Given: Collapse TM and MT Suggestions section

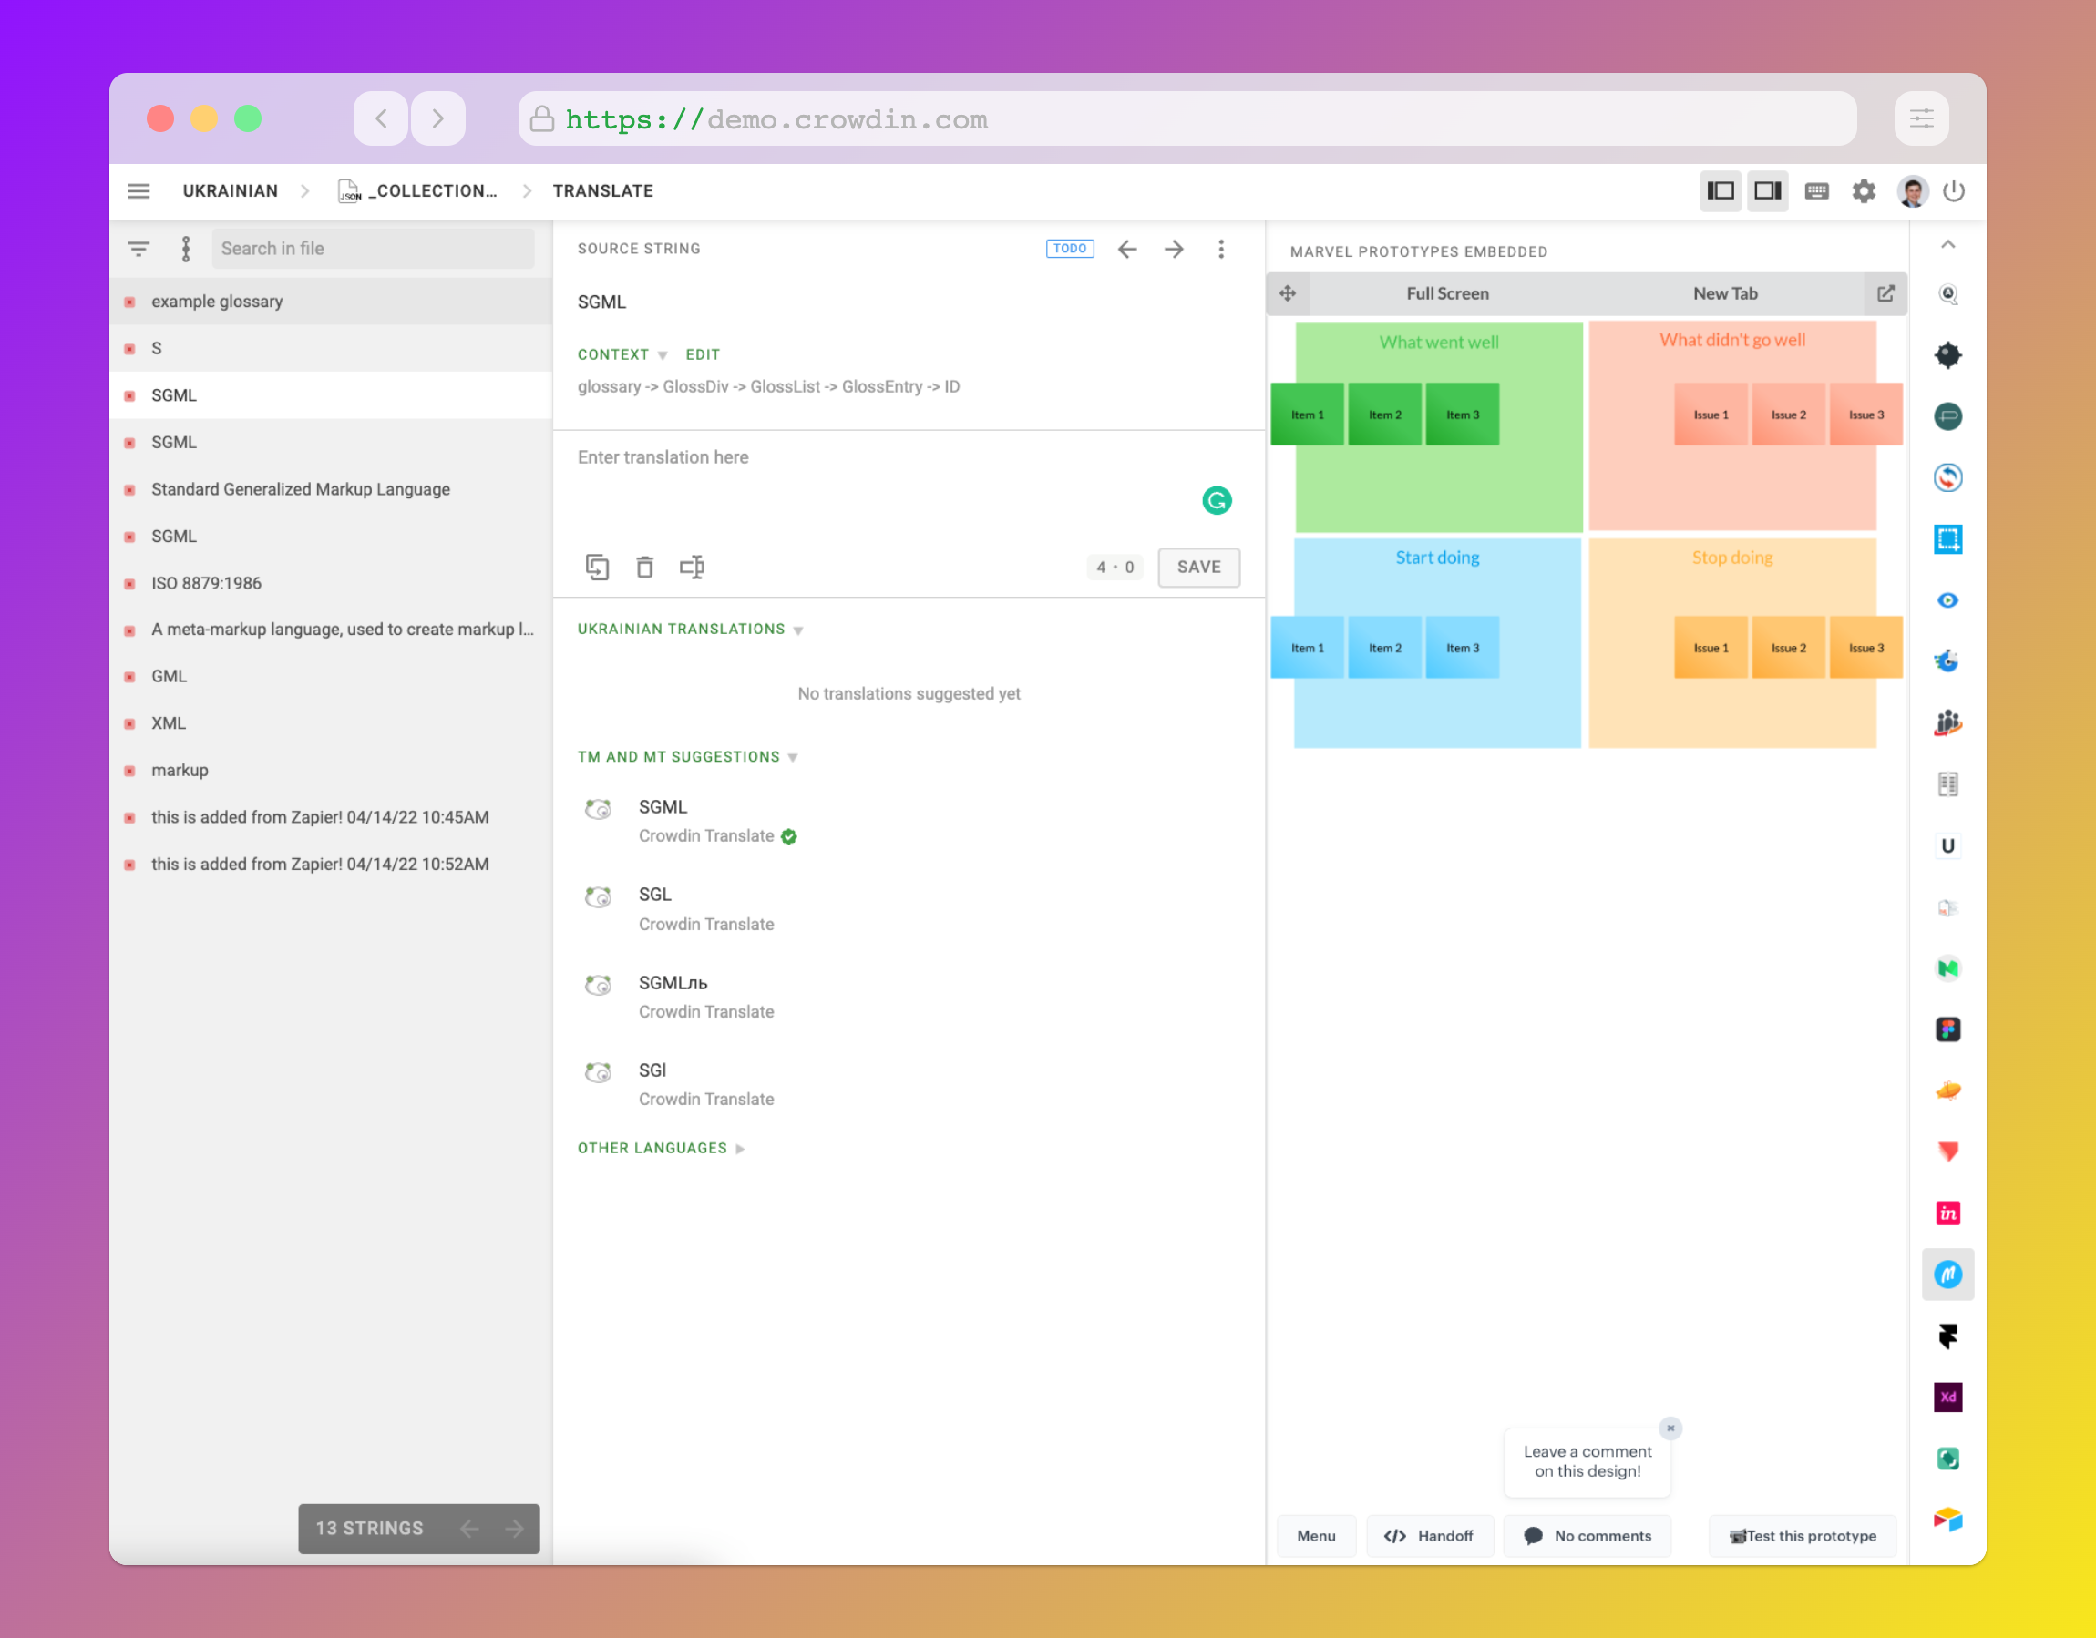Looking at the screenshot, I should point(687,757).
